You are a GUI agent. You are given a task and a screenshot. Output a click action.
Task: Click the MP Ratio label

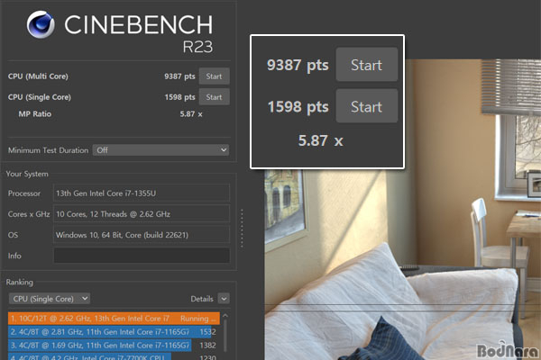point(35,114)
